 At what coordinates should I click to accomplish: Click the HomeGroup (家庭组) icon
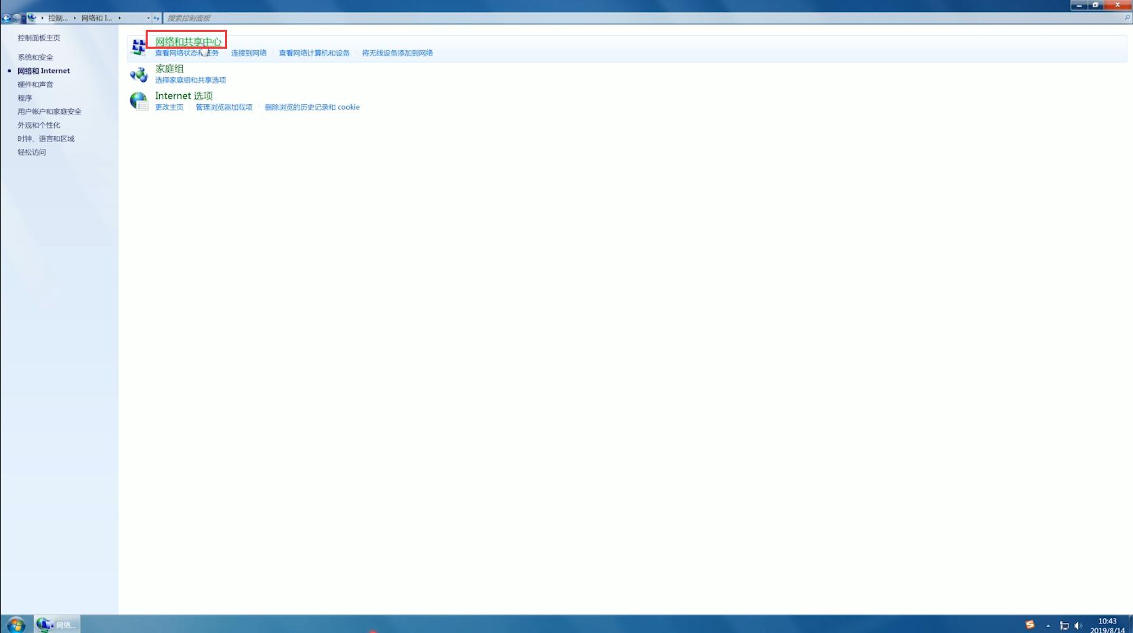[139, 74]
